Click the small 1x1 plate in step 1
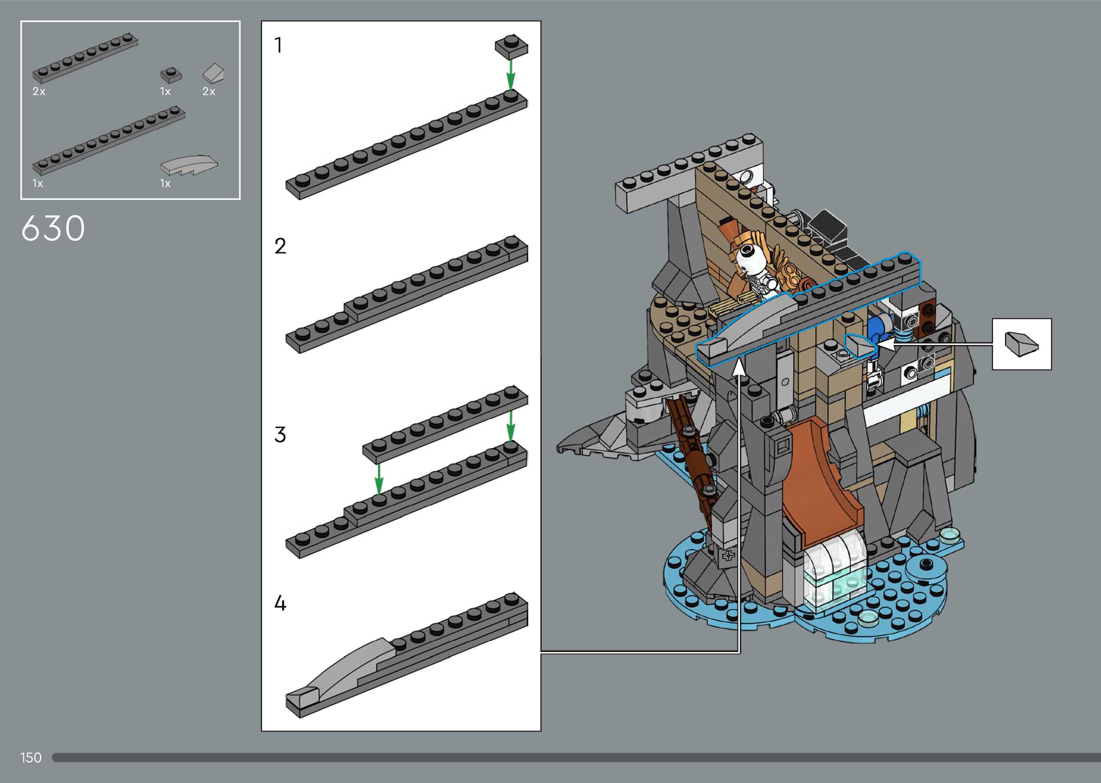The height and width of the screenshot is (783, 1101). tap(511, 47)
